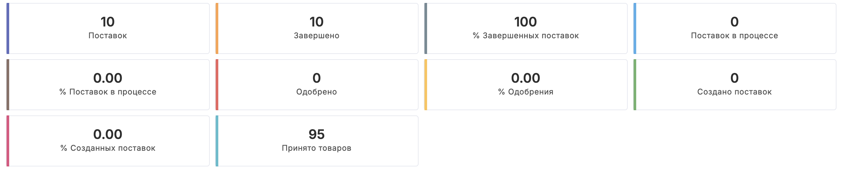Click the orange stripe on Завершено card
Image resolution: width=845 pixels, height=172 pixels.
pos(217,28)
